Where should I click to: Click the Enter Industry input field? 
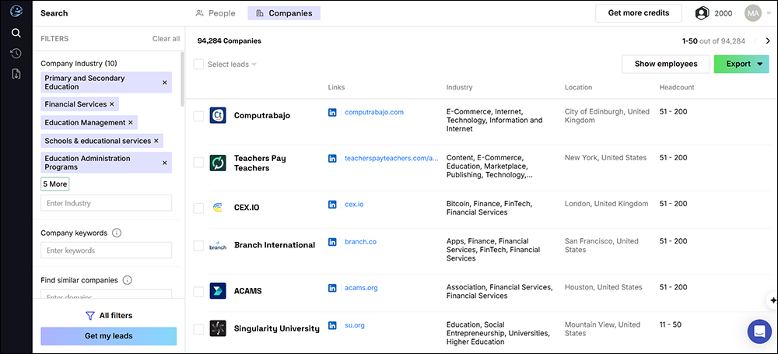tap(106, 203)
